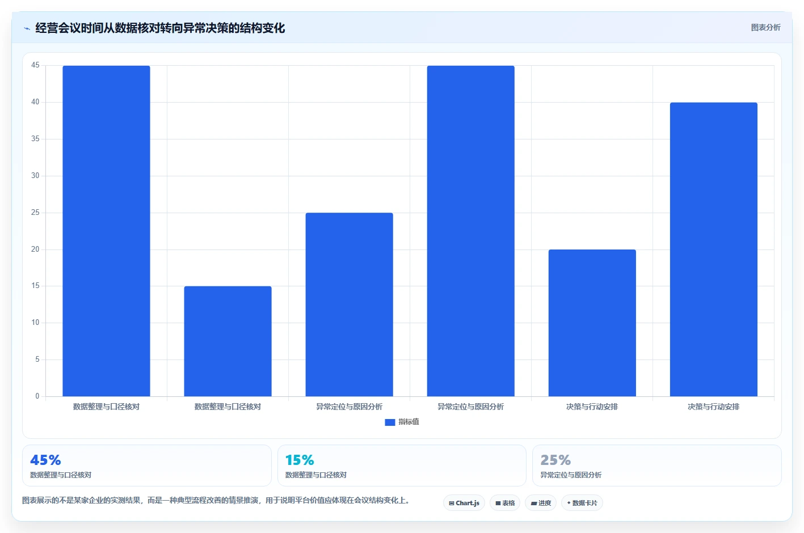Click the blue trend icon beside the chart title
804x533 pixels.
point(27,28)
